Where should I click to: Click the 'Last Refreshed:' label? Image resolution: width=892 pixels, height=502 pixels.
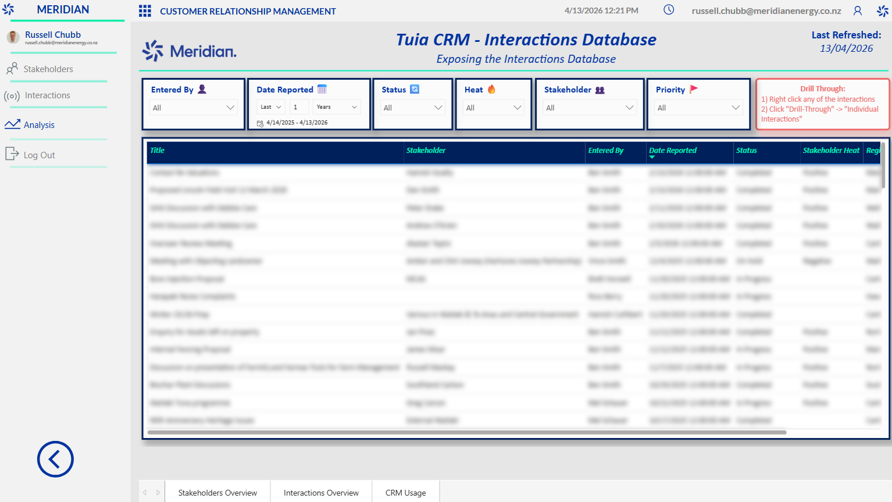[x=846, y=35]
